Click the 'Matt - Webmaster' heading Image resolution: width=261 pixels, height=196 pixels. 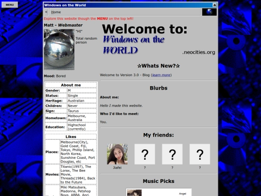point(63,25)
